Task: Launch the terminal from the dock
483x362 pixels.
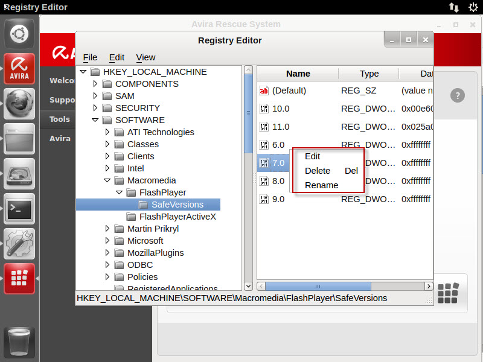Action: pos(19,209)
